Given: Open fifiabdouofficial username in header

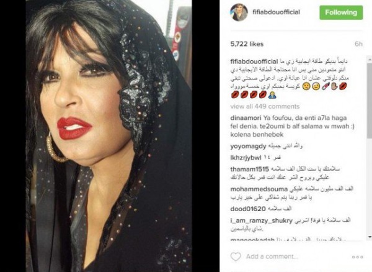Looking at the screenshot, I should tap(276, 12).
